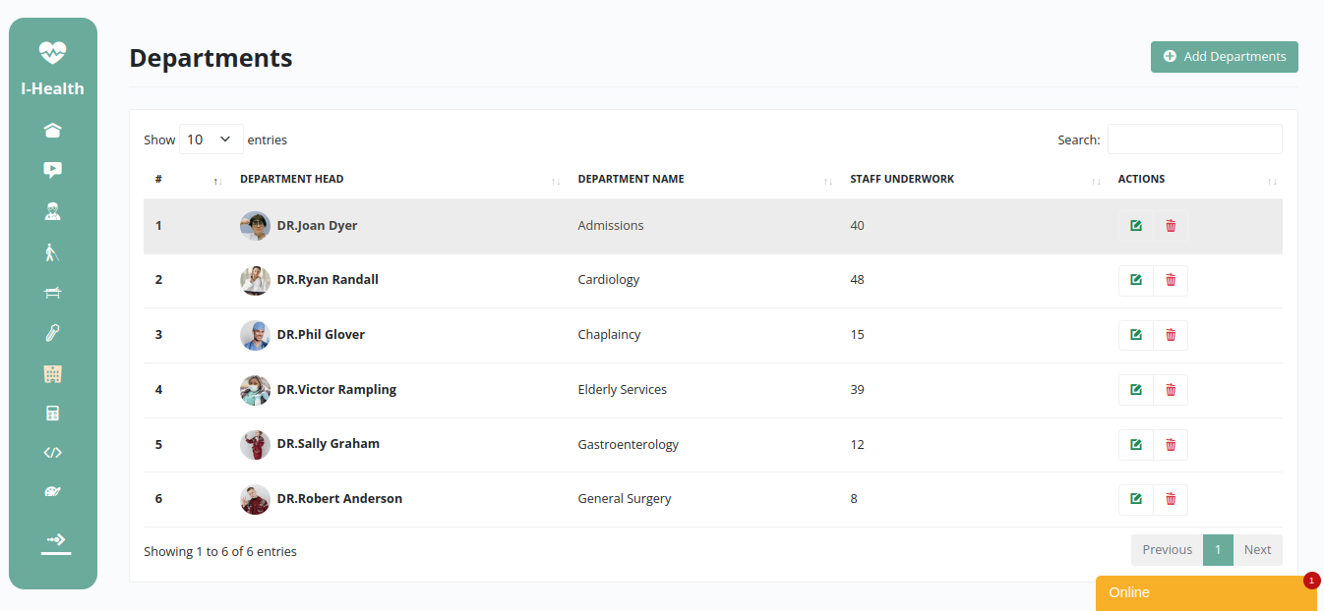1324x611 pixels.
Task: Sort table by Department Name column
Action: 631,180
